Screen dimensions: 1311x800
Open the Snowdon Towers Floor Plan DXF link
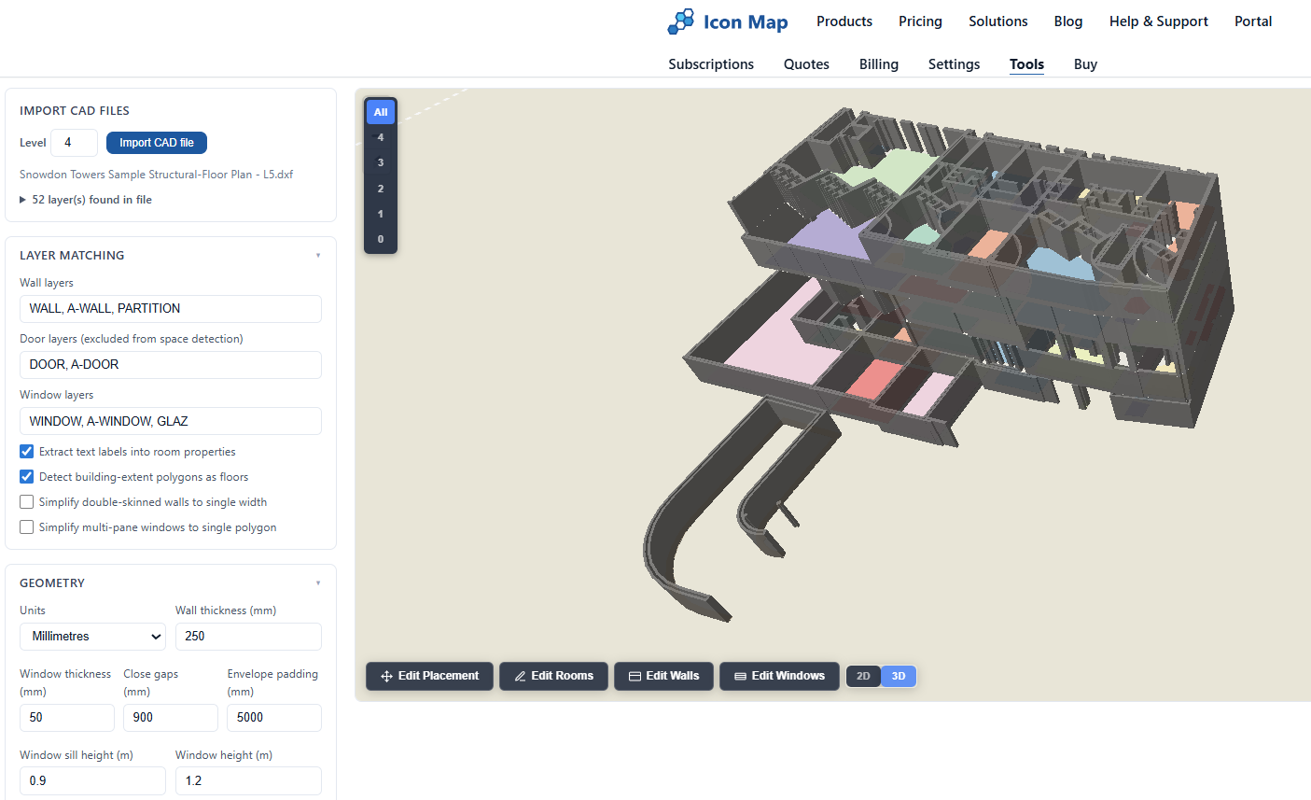pyautogui.click(x=156, y=174)
